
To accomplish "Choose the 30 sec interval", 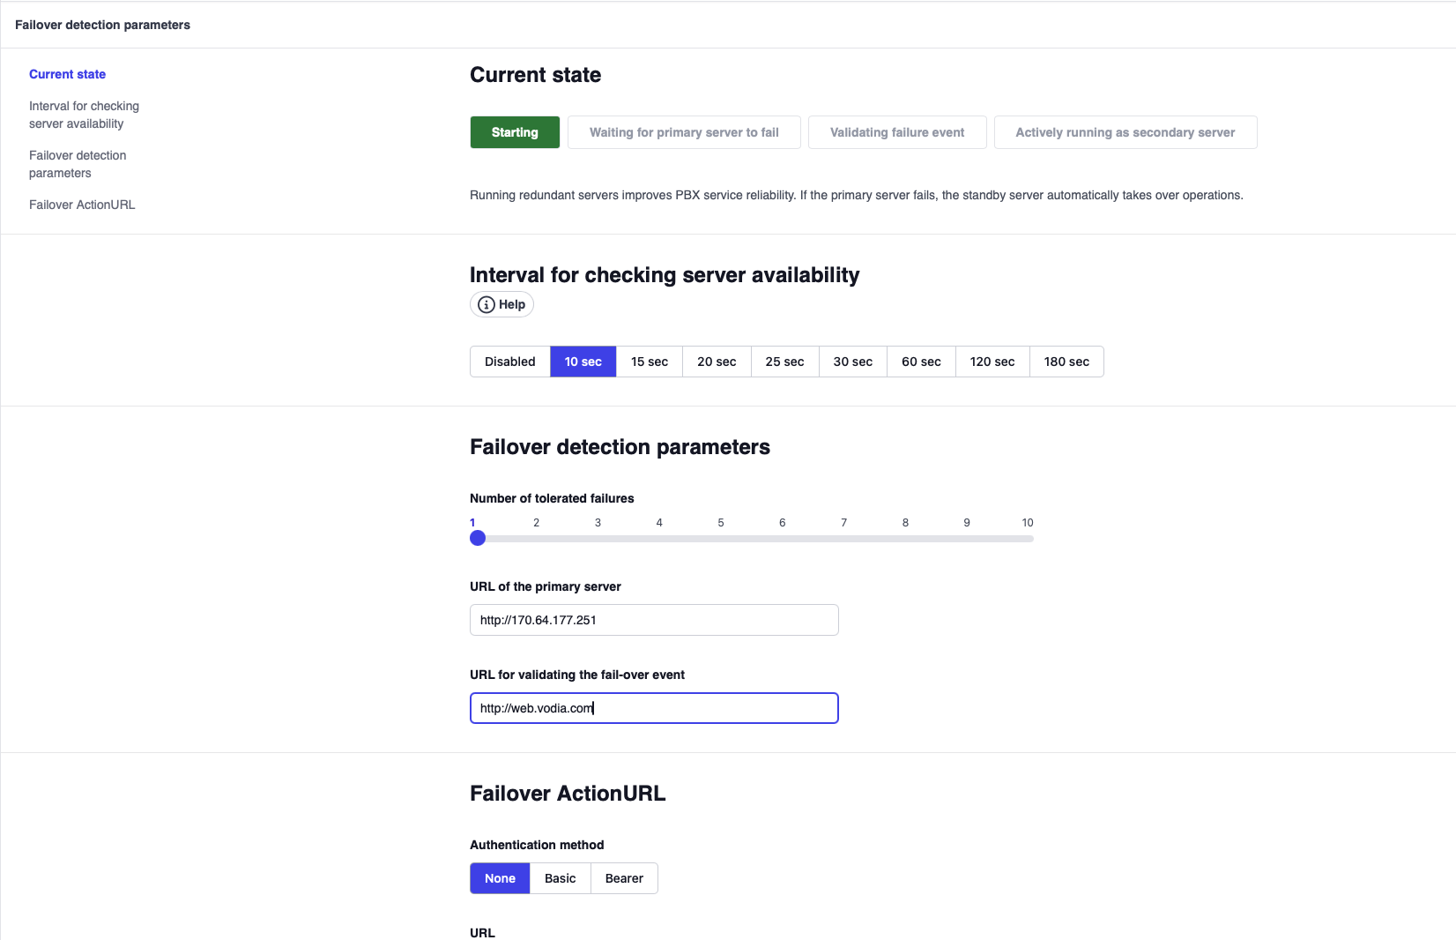I will click(852, 362).
